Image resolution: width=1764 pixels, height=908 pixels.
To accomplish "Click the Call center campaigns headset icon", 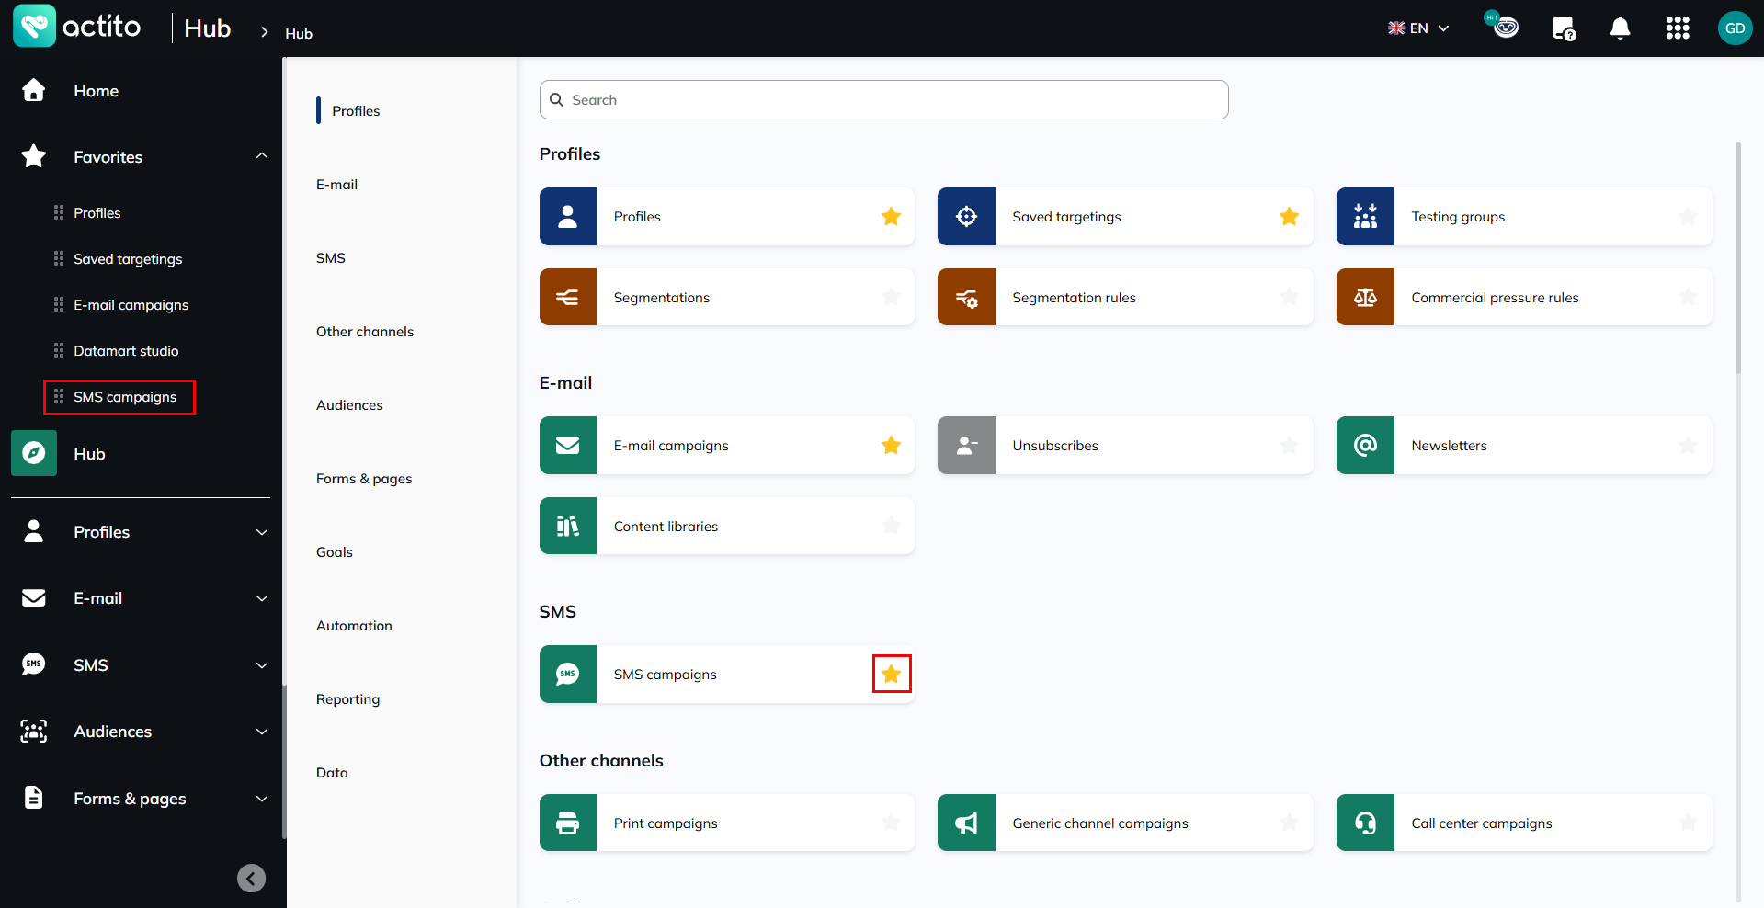I will pyautogui.click(x=1365, y=823).
